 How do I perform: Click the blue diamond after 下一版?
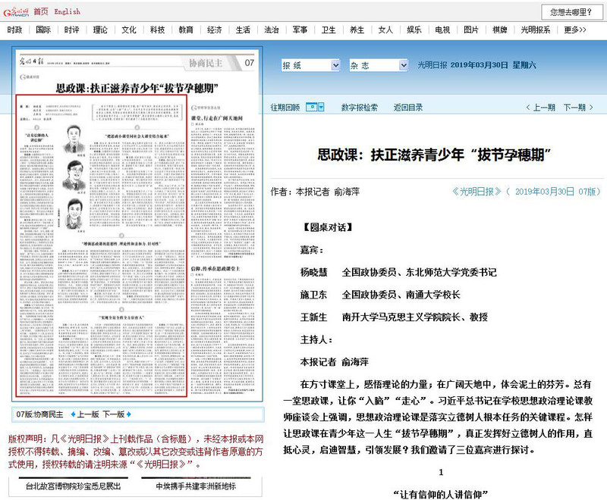[130, 415]
